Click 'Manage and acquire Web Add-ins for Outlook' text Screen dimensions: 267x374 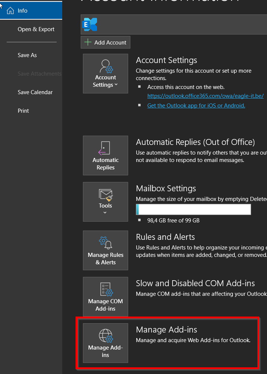coord(193,340)
